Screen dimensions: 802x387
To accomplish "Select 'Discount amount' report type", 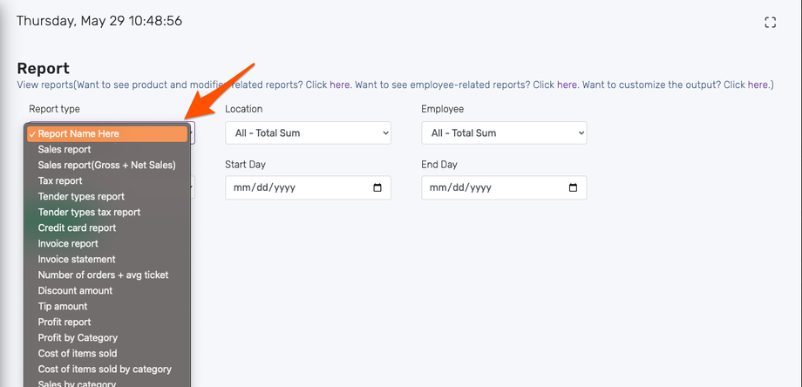I will tap(75, 291).
